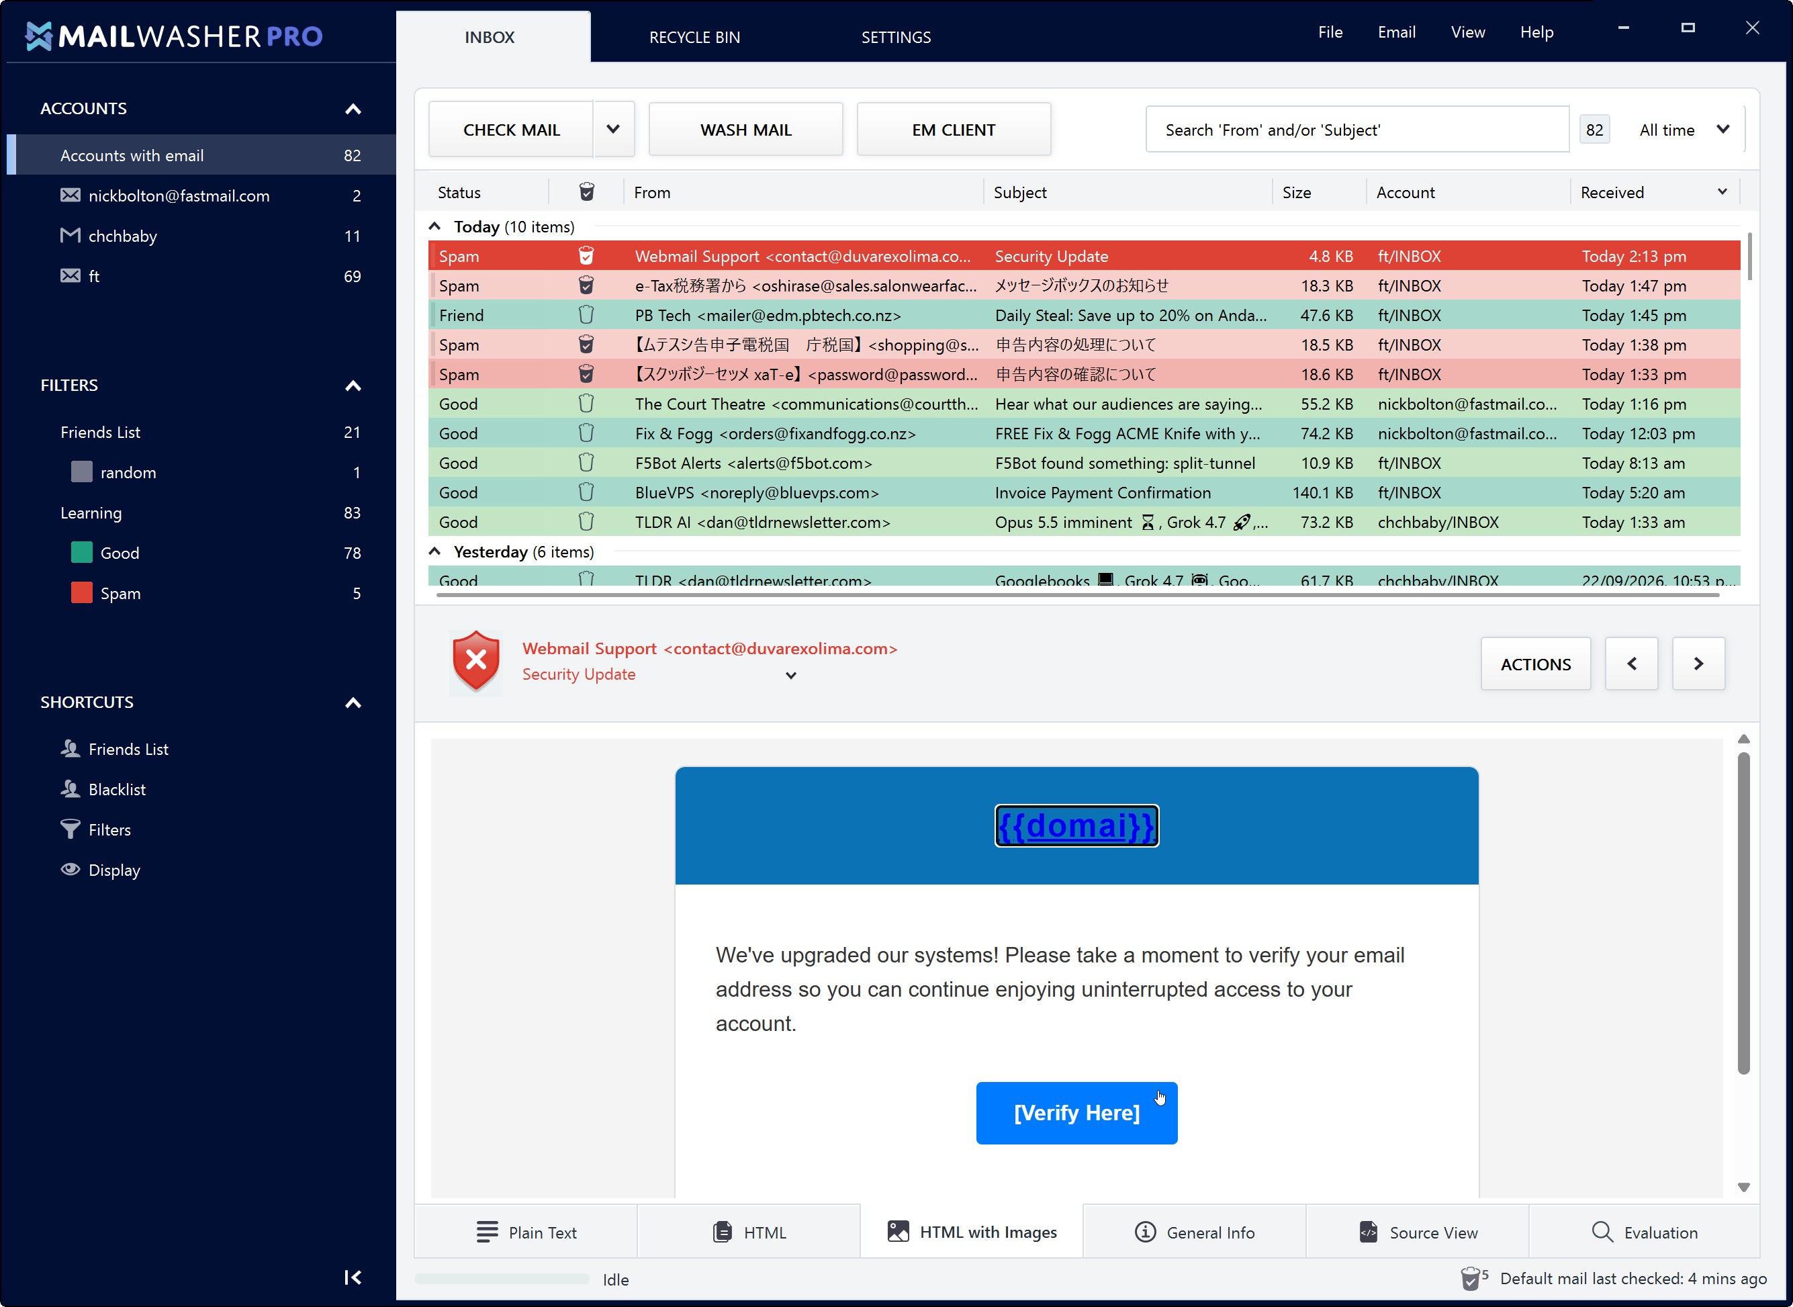Switch to Source View tab
Viewport: 1793px width, 1307px height.
tap(1418, 1232)
